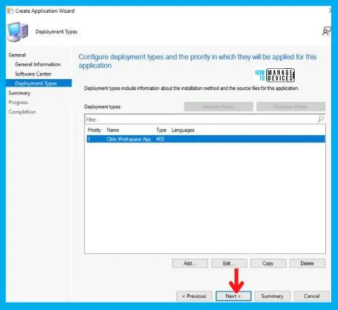This screenshot has width=338, height=310.
Task: Click the Next button
Action: pyautogui.click(x=233, y=296)
